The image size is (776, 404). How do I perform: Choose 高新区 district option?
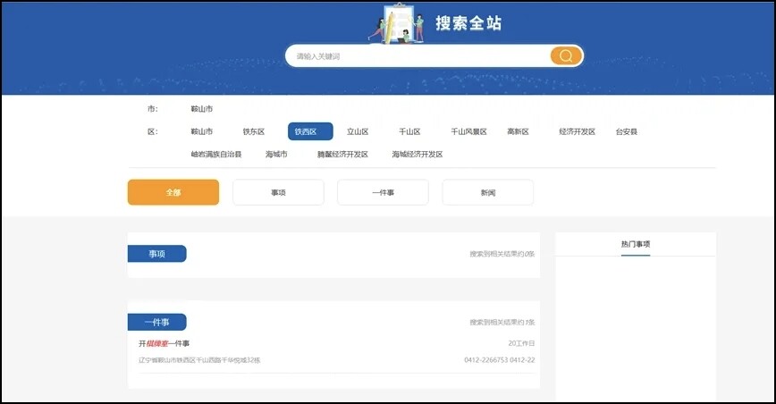[518, 131]
